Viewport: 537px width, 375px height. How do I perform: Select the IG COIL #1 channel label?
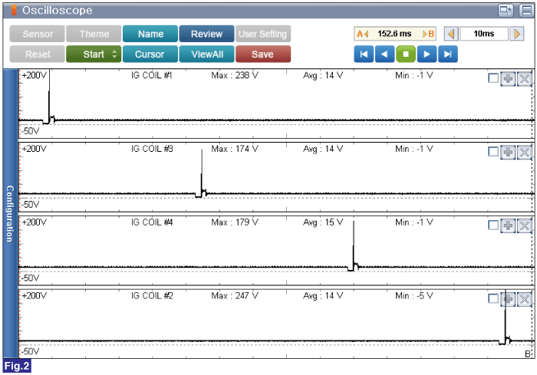152,75
